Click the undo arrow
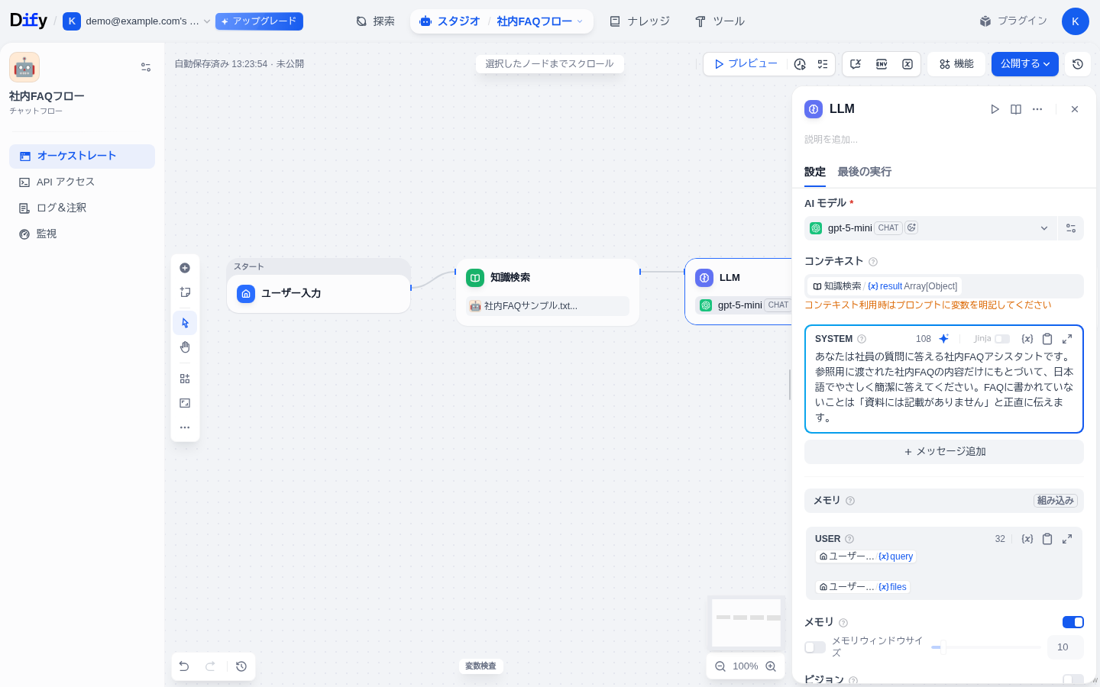This screenshot has height=687, width=1100. point(184,666)
